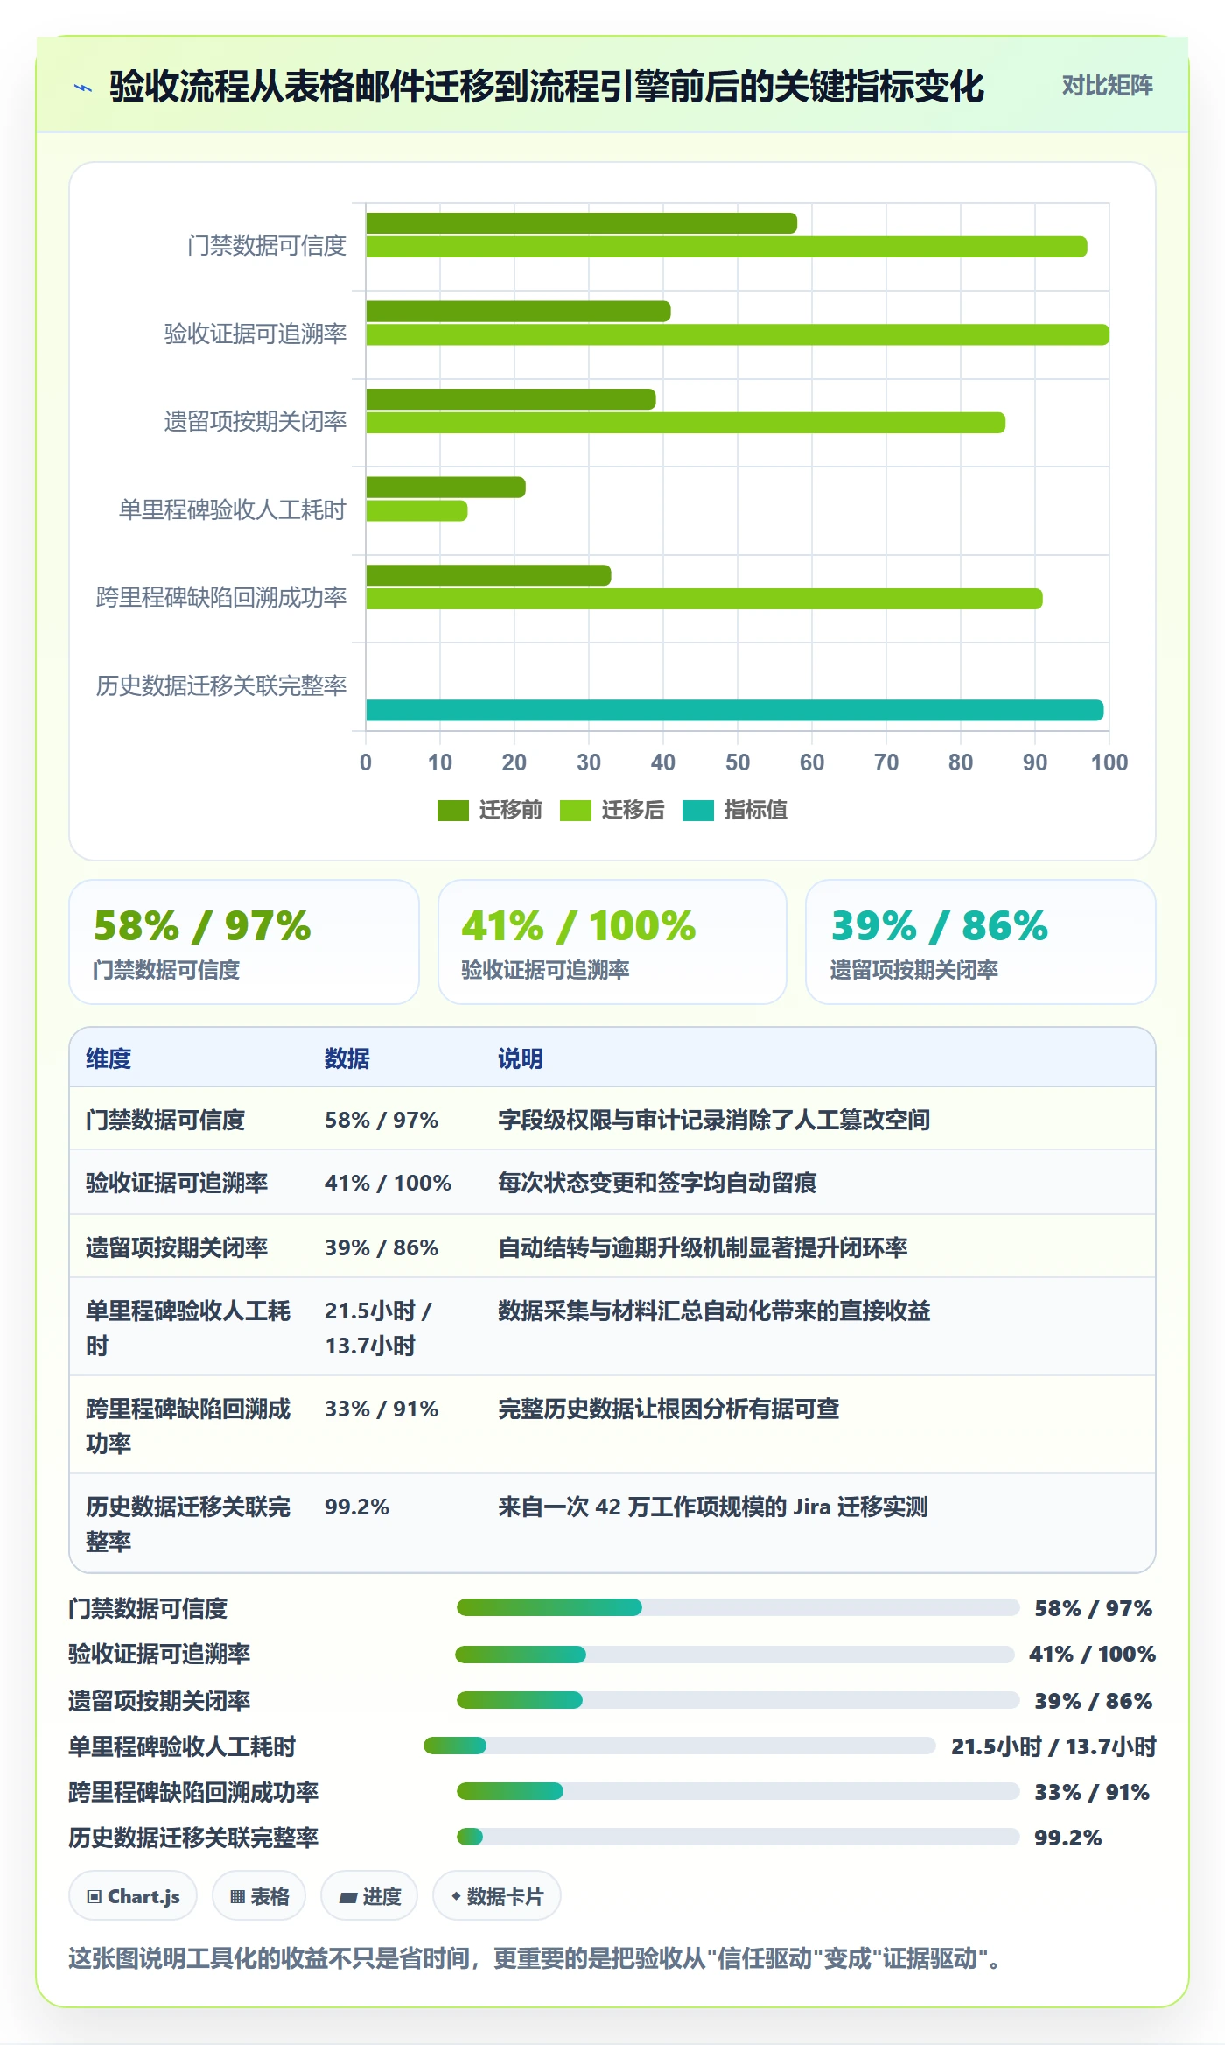Click the main chart title text
Viewport: 1225px width, 2045px height.
tap(547, 87)
